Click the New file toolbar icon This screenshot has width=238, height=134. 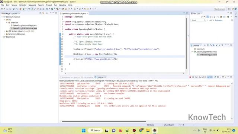[2, 9]
